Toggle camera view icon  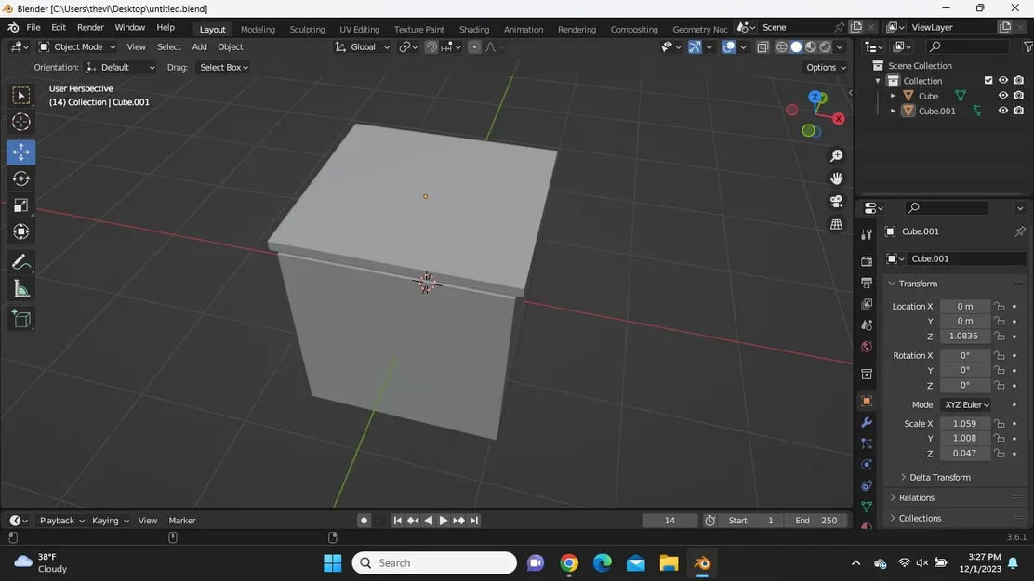[836, 201]
